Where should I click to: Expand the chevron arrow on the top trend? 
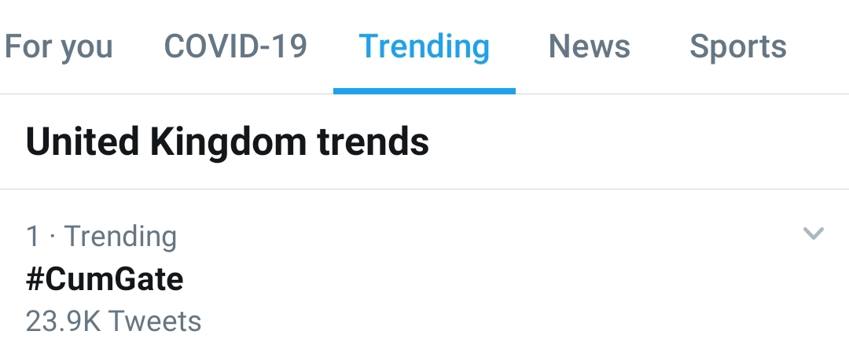[x=813, y=234]
